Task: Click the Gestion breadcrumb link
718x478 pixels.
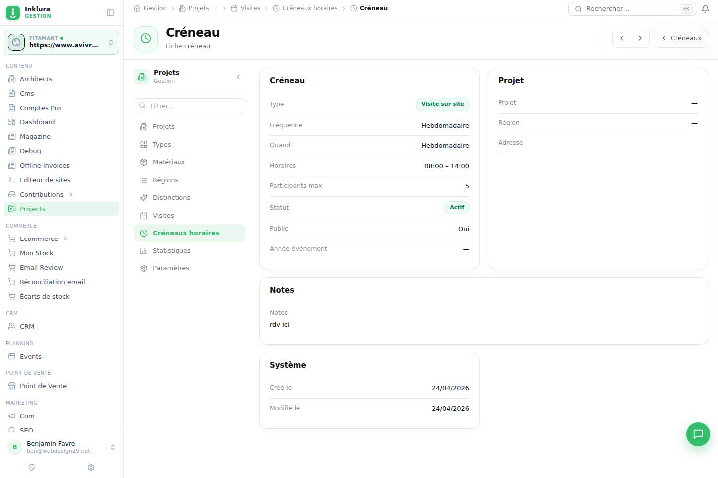Action: coord(150,8)
